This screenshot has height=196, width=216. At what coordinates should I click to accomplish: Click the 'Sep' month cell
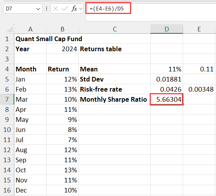point(30,160)
